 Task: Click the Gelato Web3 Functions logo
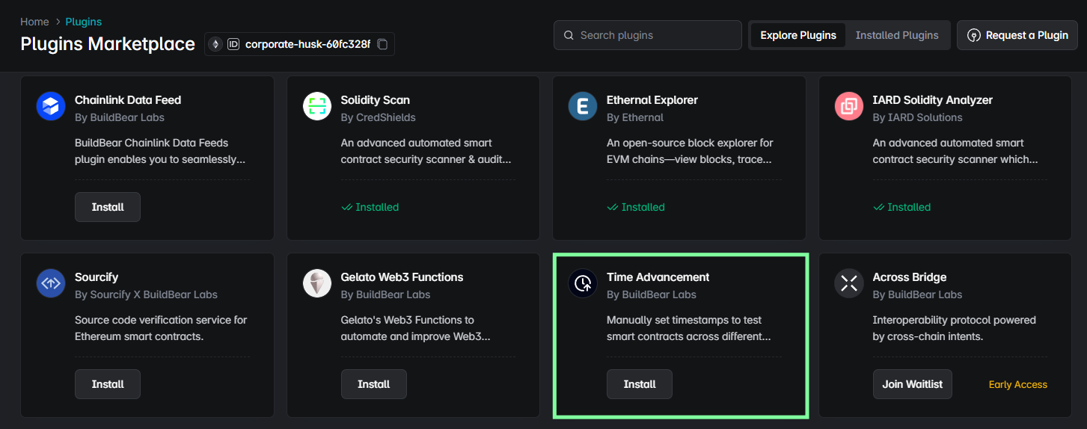[x=317, y=283]
